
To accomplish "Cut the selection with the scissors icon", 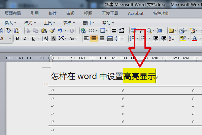I will click(x=28, y=31).
